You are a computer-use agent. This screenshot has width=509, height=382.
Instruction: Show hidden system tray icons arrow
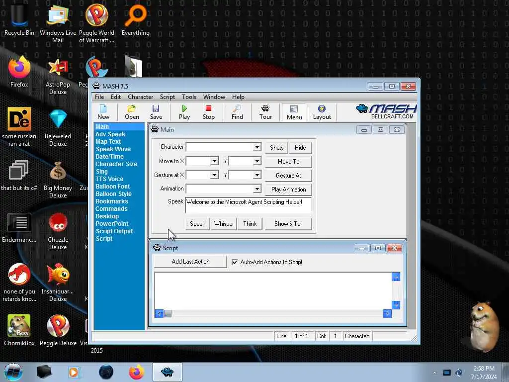point(434,373)
